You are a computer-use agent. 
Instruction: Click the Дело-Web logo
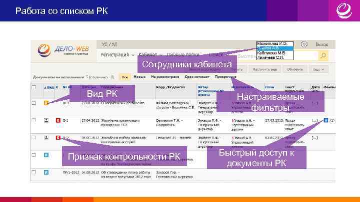[x=63, y=50]
